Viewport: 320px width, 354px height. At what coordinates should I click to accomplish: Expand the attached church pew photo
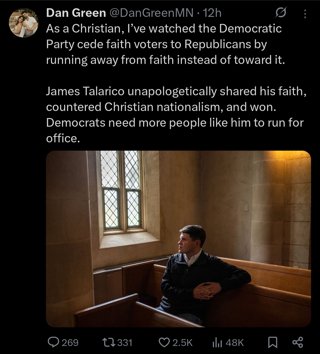[178, 239]
